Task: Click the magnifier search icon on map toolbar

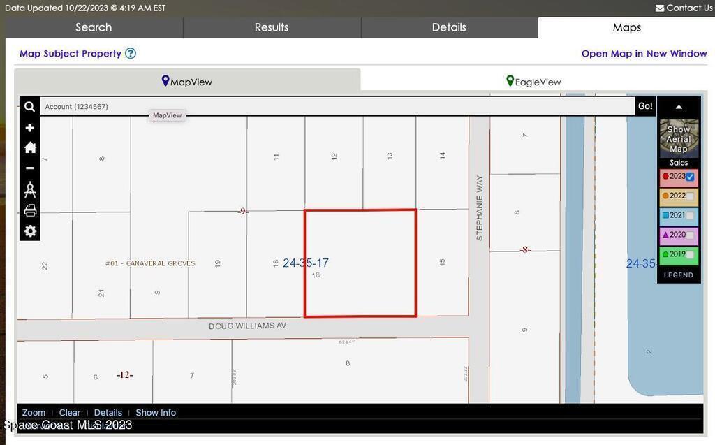Action: pyautogui.click(x=29, y=107)
